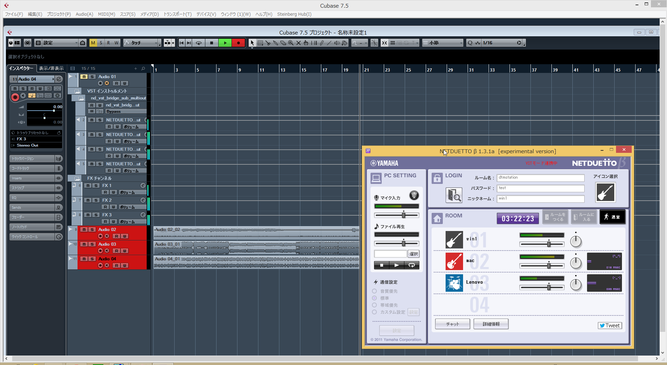Click the room search door icon
Screen dimensions: 667x365
point(454,195)
